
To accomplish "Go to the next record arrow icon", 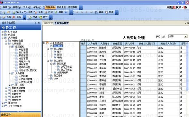I will click(86, 12).
